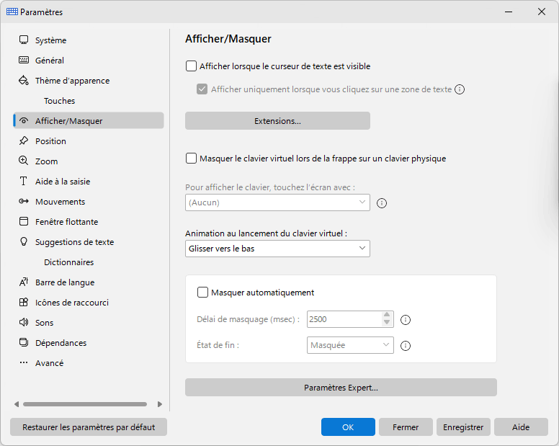Viewport: 559px width, 446px height.
Task: Click the Sons speaker icon
Action: click(x=24, y=322)
